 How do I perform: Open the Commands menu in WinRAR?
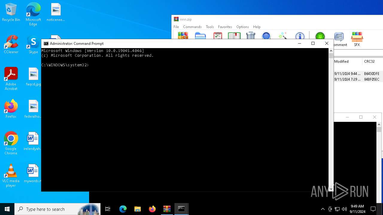click(x=192, y=27)
